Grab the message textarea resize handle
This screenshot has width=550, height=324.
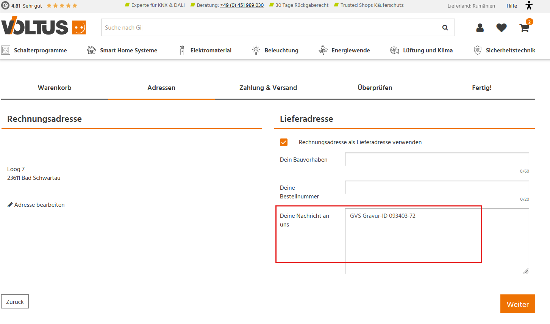tap(526, 271)
